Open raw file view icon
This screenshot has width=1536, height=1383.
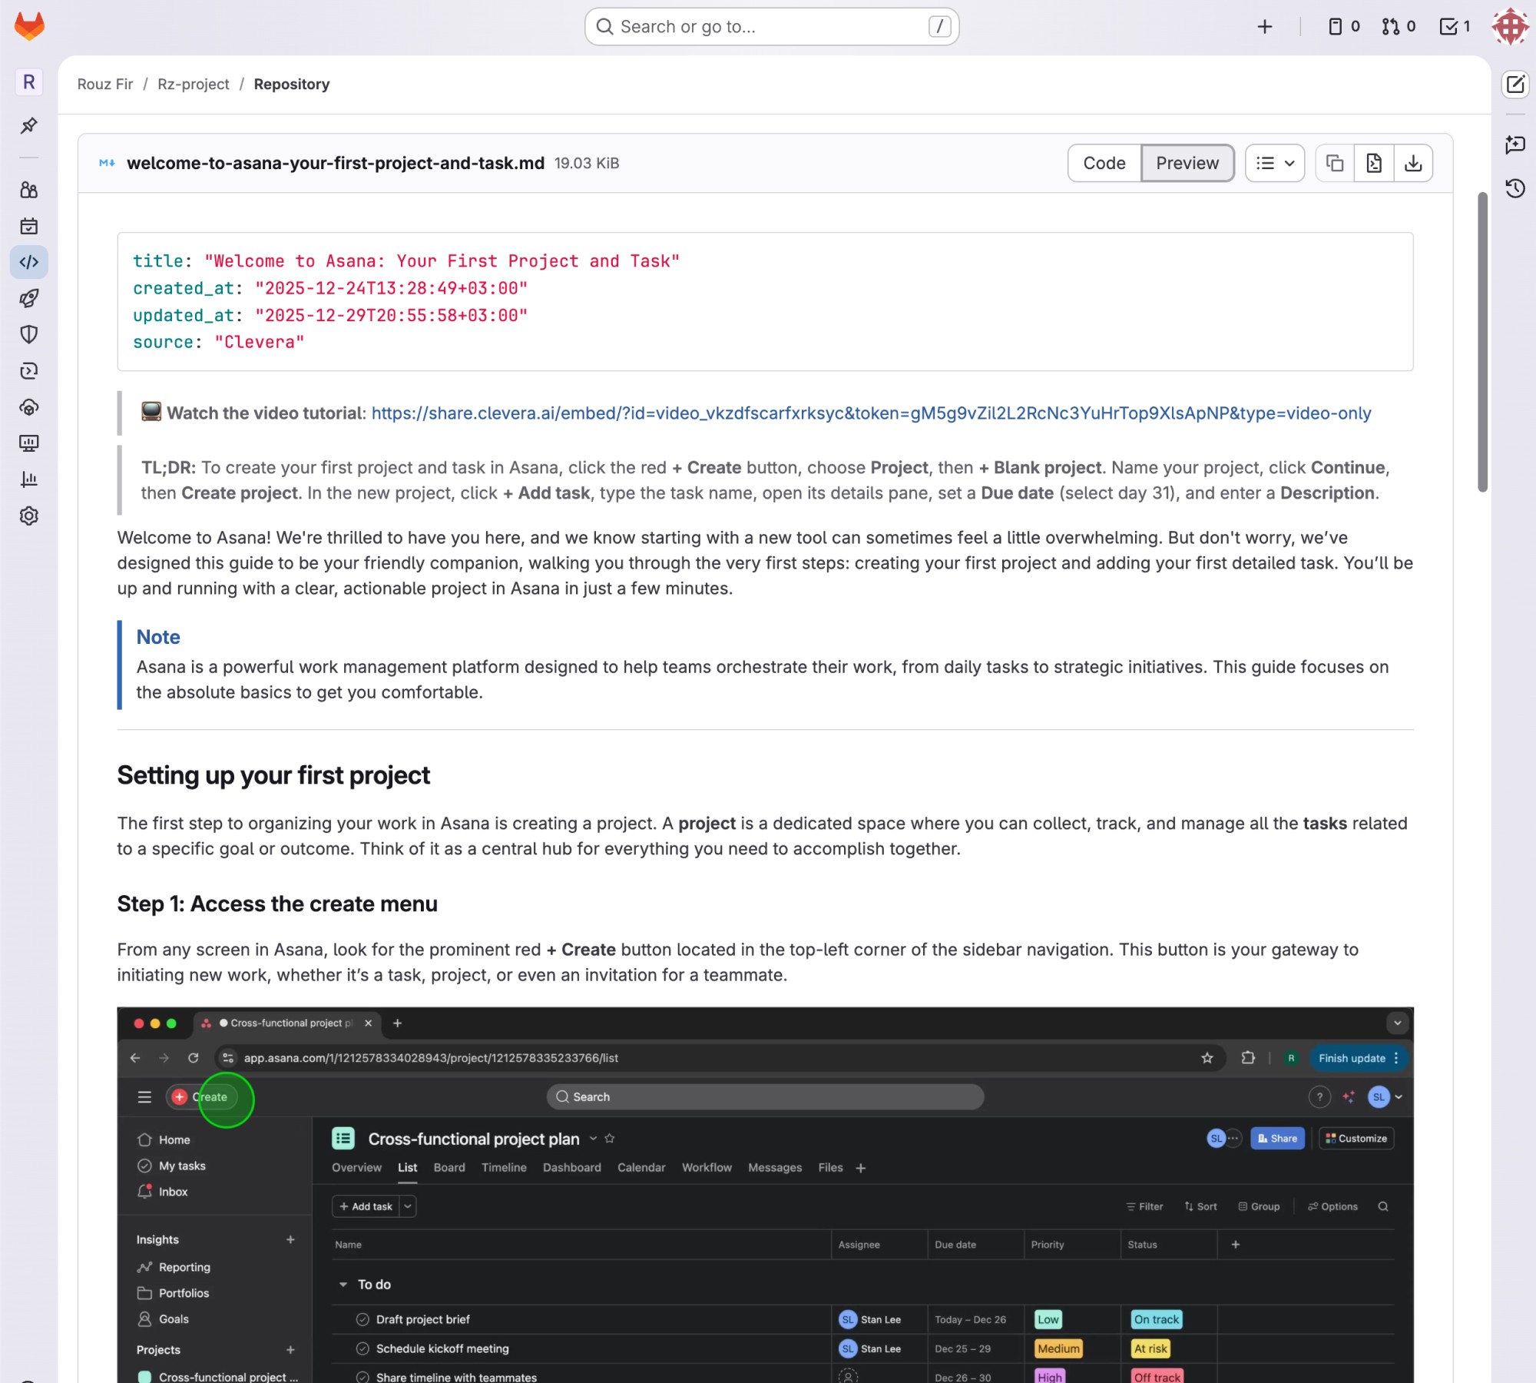pos(1374,163)
